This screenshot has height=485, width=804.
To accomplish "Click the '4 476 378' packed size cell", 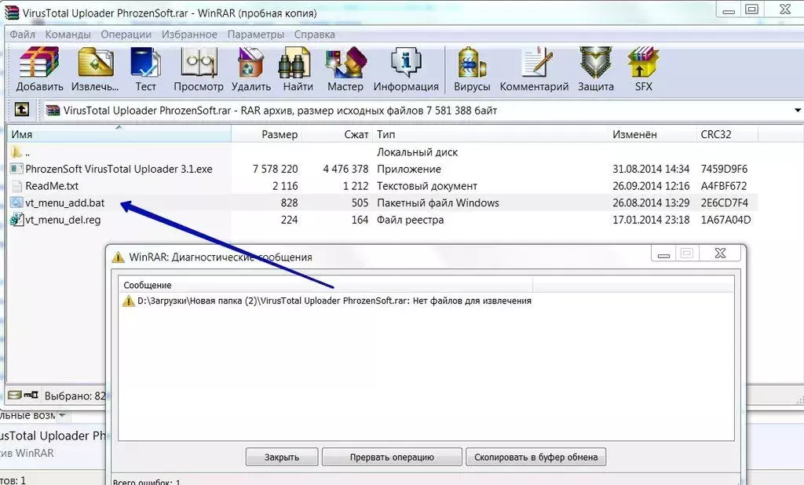I will [x=345, y=169].
